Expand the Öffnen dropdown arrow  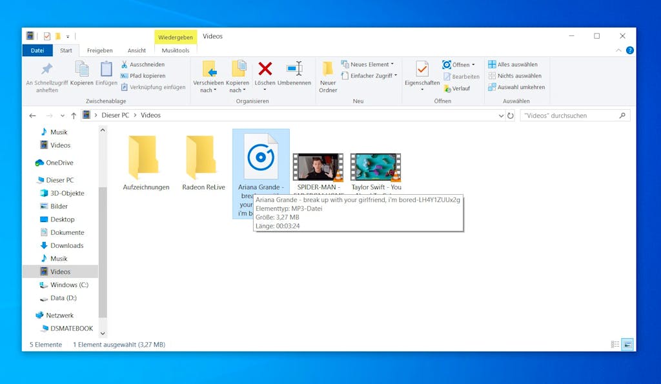coord(473,65)
